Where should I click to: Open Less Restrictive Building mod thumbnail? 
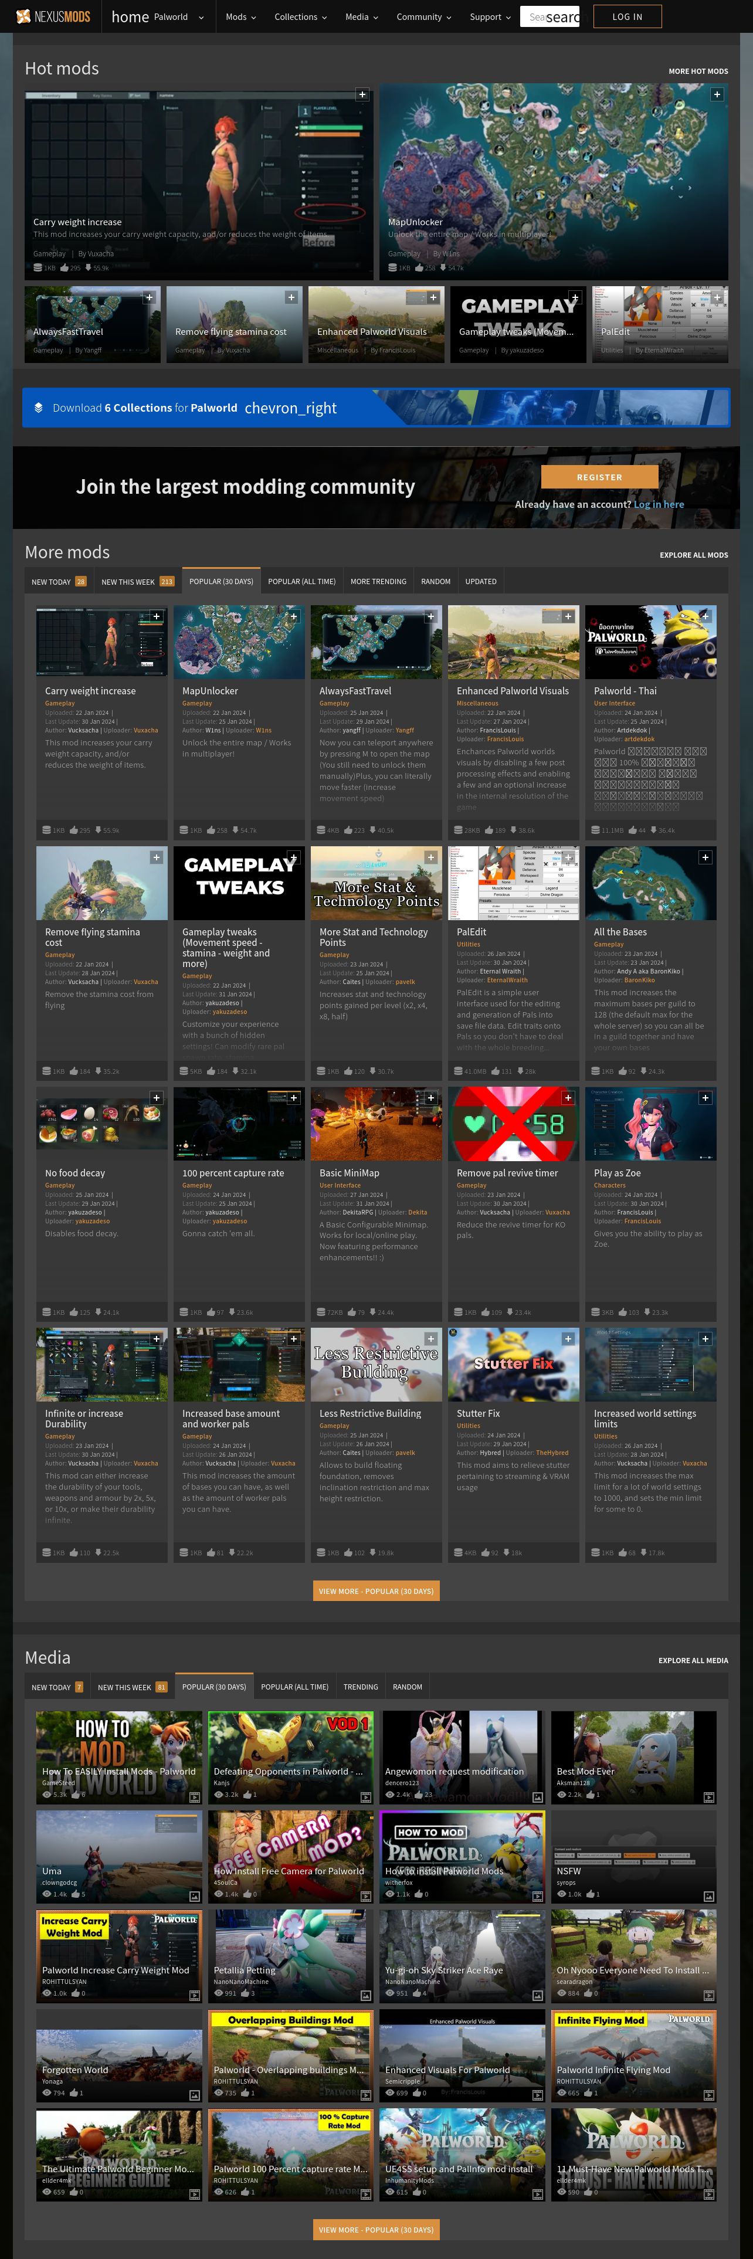pos(376,1365)
